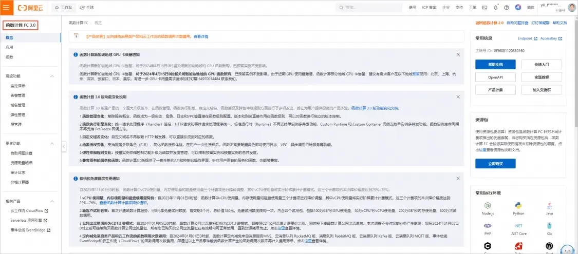
Task: Open 查看详情 in the product change banner
Action: pyautogui.click(x=201, y=36)
